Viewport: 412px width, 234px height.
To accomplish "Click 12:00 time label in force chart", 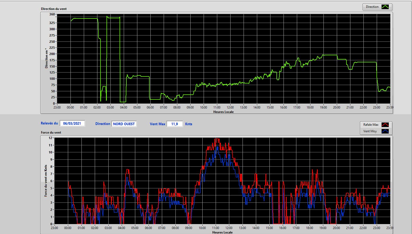I will [229, 228].
